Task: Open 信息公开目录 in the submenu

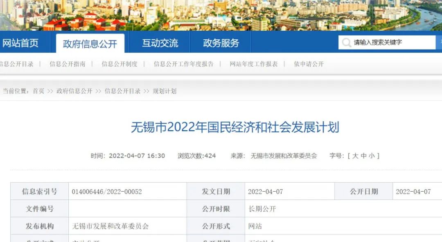Action: [x=16, y=64]
